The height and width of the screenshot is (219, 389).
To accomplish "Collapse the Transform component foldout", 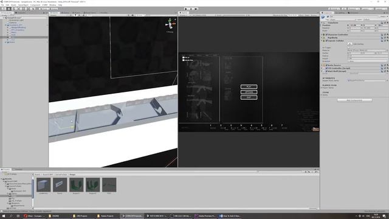I will point(322,23).
